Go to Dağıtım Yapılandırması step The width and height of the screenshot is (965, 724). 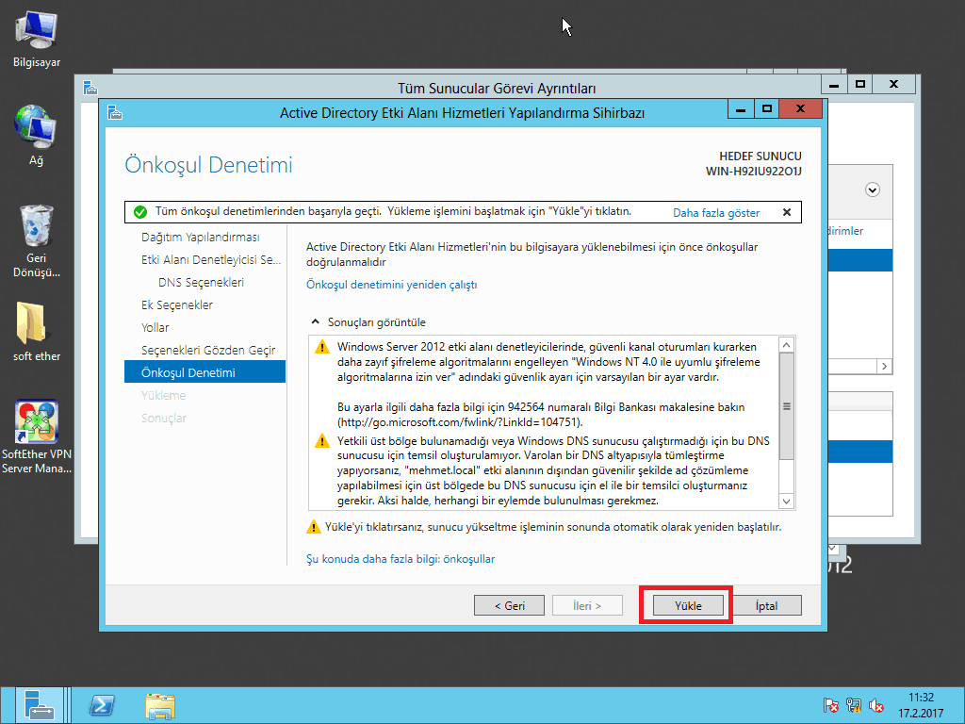click(x=201, y=237)
